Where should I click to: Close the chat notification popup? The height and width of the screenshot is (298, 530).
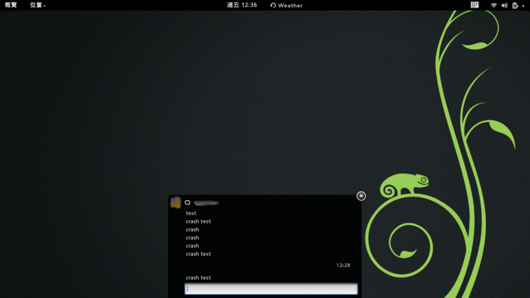361,196
